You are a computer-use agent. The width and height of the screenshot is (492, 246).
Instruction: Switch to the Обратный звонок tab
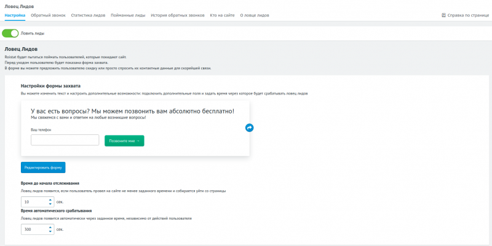click(48, 15)
